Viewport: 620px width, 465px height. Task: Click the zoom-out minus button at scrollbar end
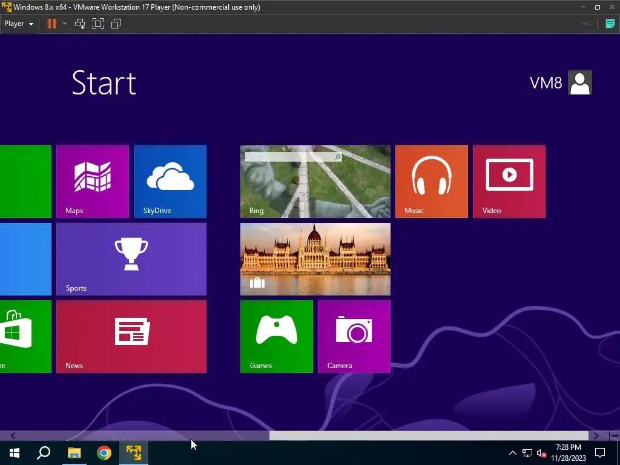pos(615,436)
